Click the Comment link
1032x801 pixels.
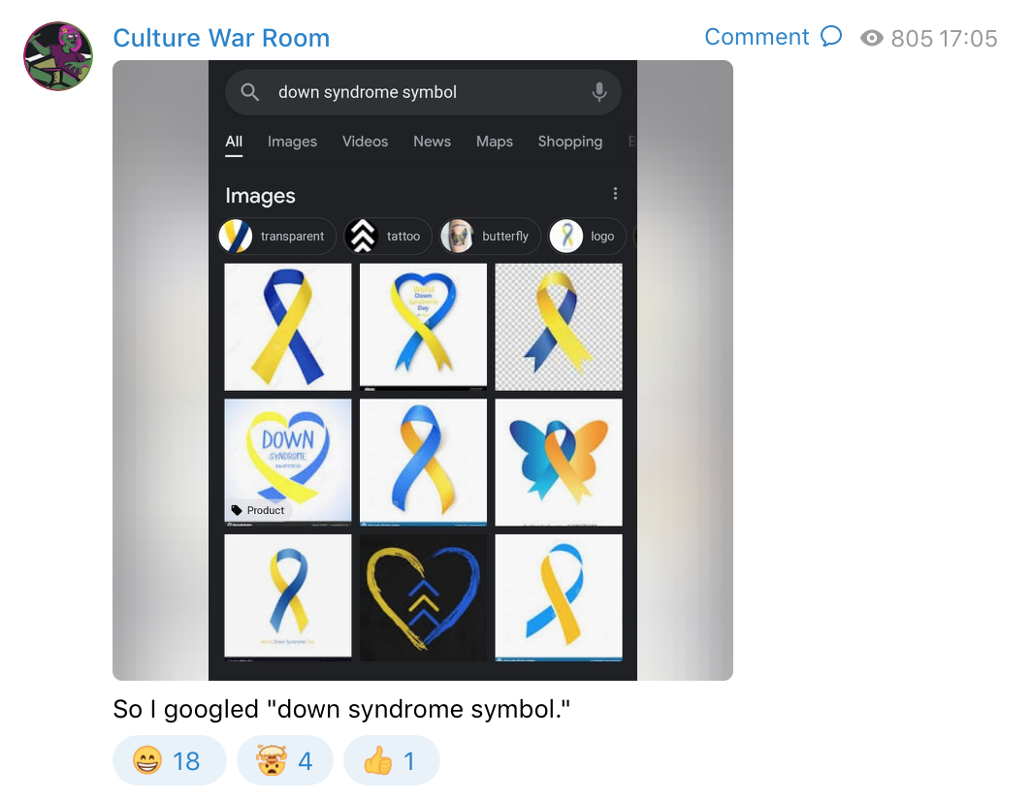tap(757, 37)
